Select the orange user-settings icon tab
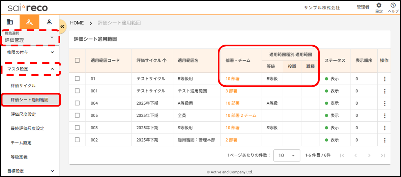 pos(29,22)
